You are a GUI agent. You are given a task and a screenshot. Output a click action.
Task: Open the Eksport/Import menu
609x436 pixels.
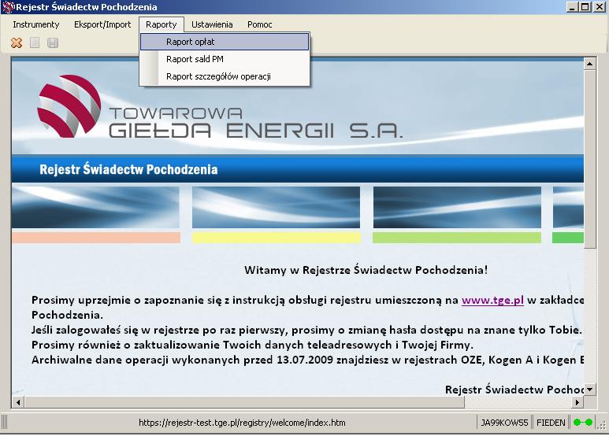click(102, 24)
